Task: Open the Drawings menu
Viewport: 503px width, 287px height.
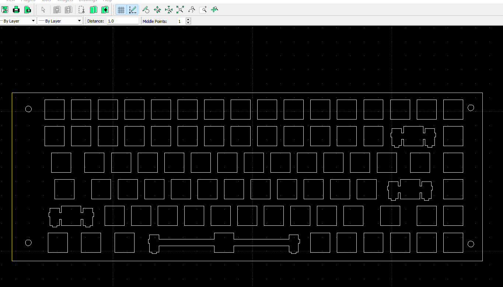Action: coord(88,1)
